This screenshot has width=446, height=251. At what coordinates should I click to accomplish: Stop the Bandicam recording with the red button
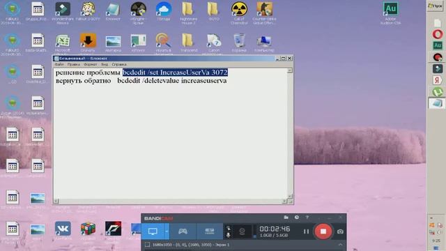point(323,231)
